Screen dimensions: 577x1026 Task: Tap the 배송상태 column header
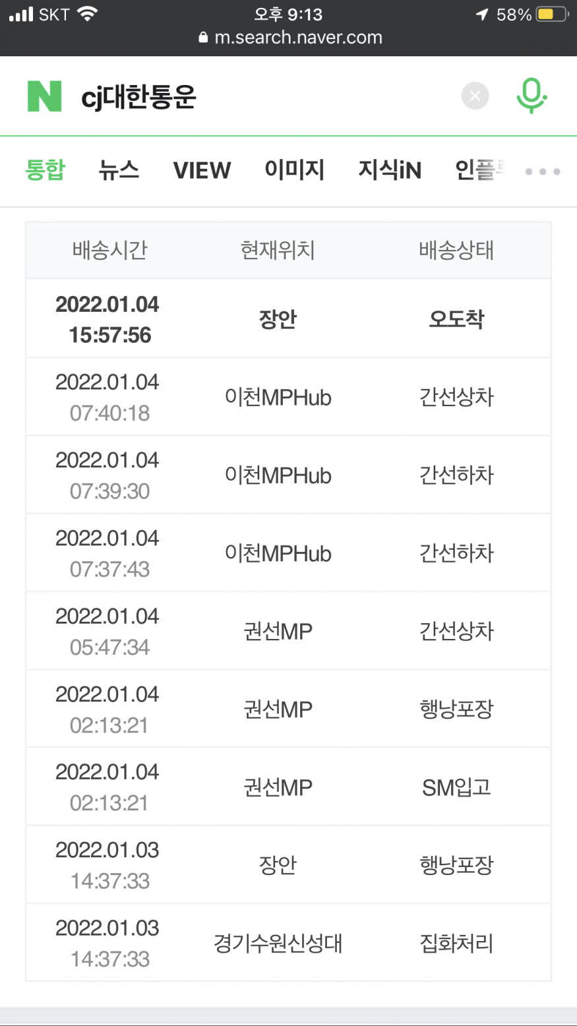pos(456,251)
